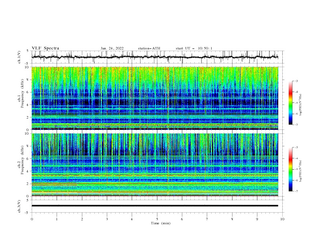
Task: Click inside the ch.1 spectrogram panel
Action: pos(155,98)
